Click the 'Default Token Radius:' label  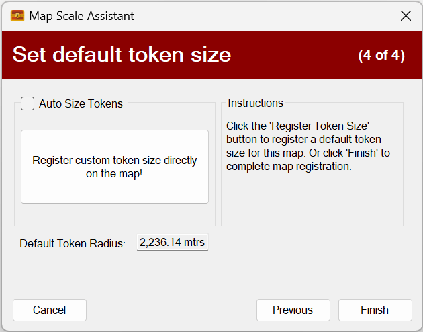coord(73,243)
